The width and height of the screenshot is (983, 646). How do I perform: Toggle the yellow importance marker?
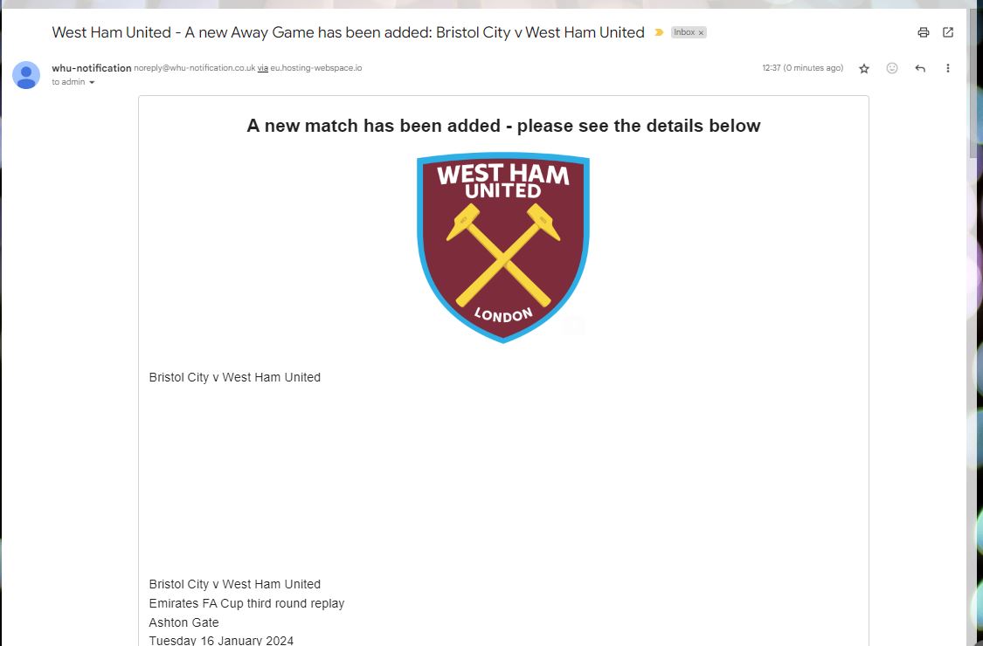[659, 32]
